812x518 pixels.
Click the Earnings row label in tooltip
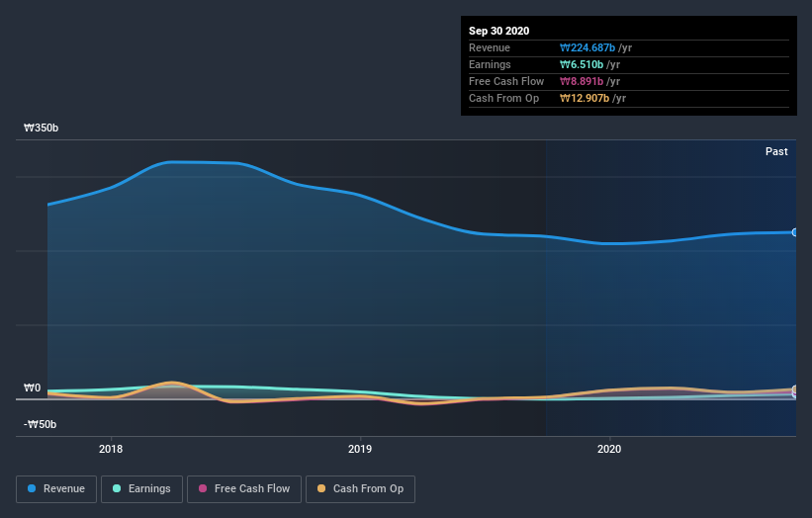[x=490, y=64]
